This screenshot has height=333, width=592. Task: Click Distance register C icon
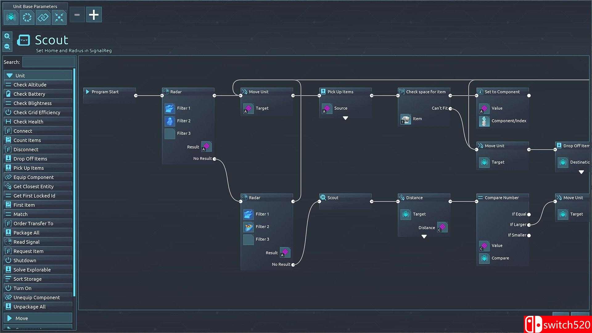click(442, 227)
